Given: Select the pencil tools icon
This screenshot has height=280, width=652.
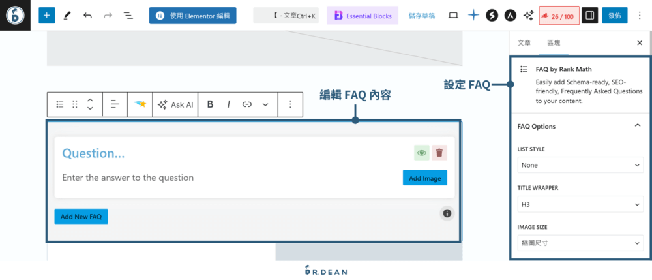Looking at the screenshot, I should point(67,16).
